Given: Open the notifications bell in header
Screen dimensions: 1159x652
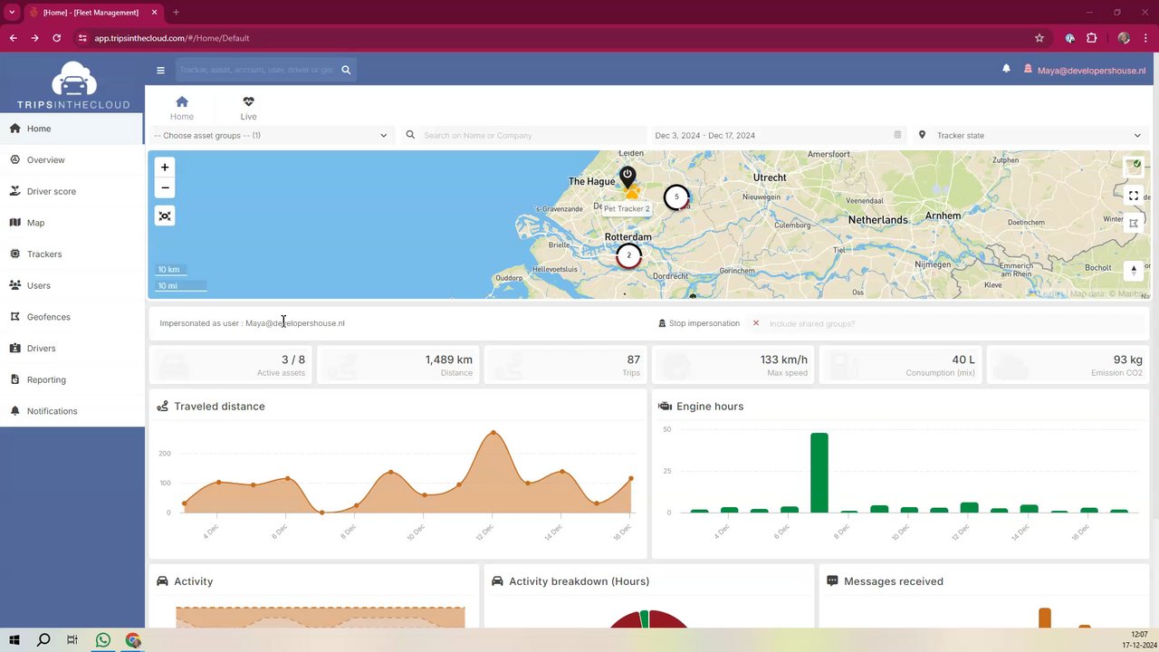Looking at the screenshot, I should tap(1006, 69).
